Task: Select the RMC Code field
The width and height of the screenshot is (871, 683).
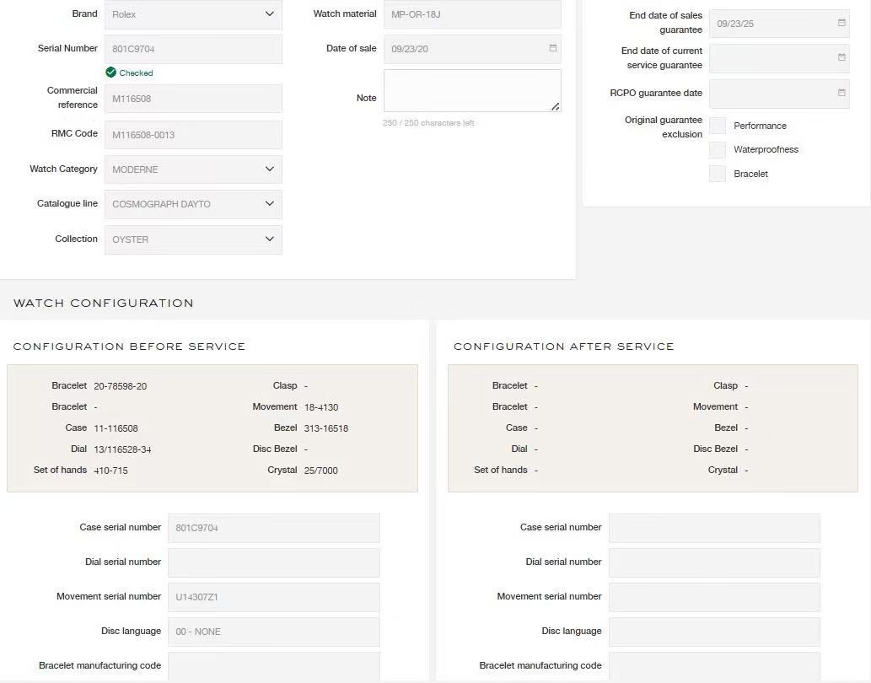Action: click(193, 135)
